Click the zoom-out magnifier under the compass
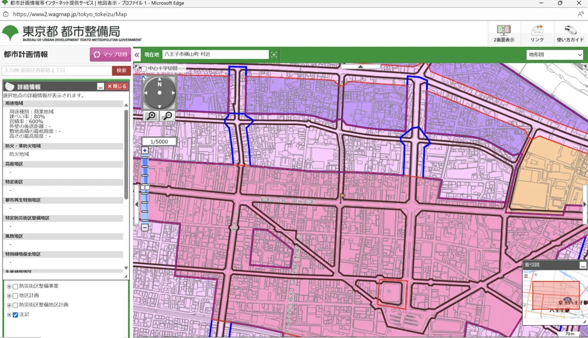This screenshot has width=588, height=338. pyautogui.click(x=168, y=116)
